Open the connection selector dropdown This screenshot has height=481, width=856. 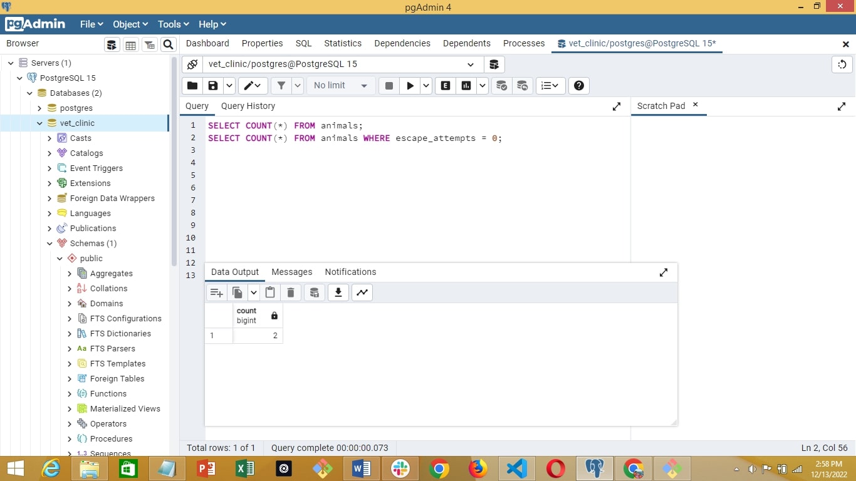[x=471, y=65]
